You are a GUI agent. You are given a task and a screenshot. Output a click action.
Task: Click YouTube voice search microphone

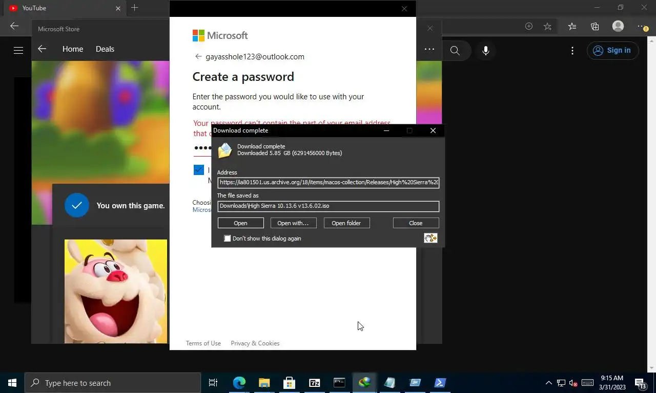[x=486, y=51]
